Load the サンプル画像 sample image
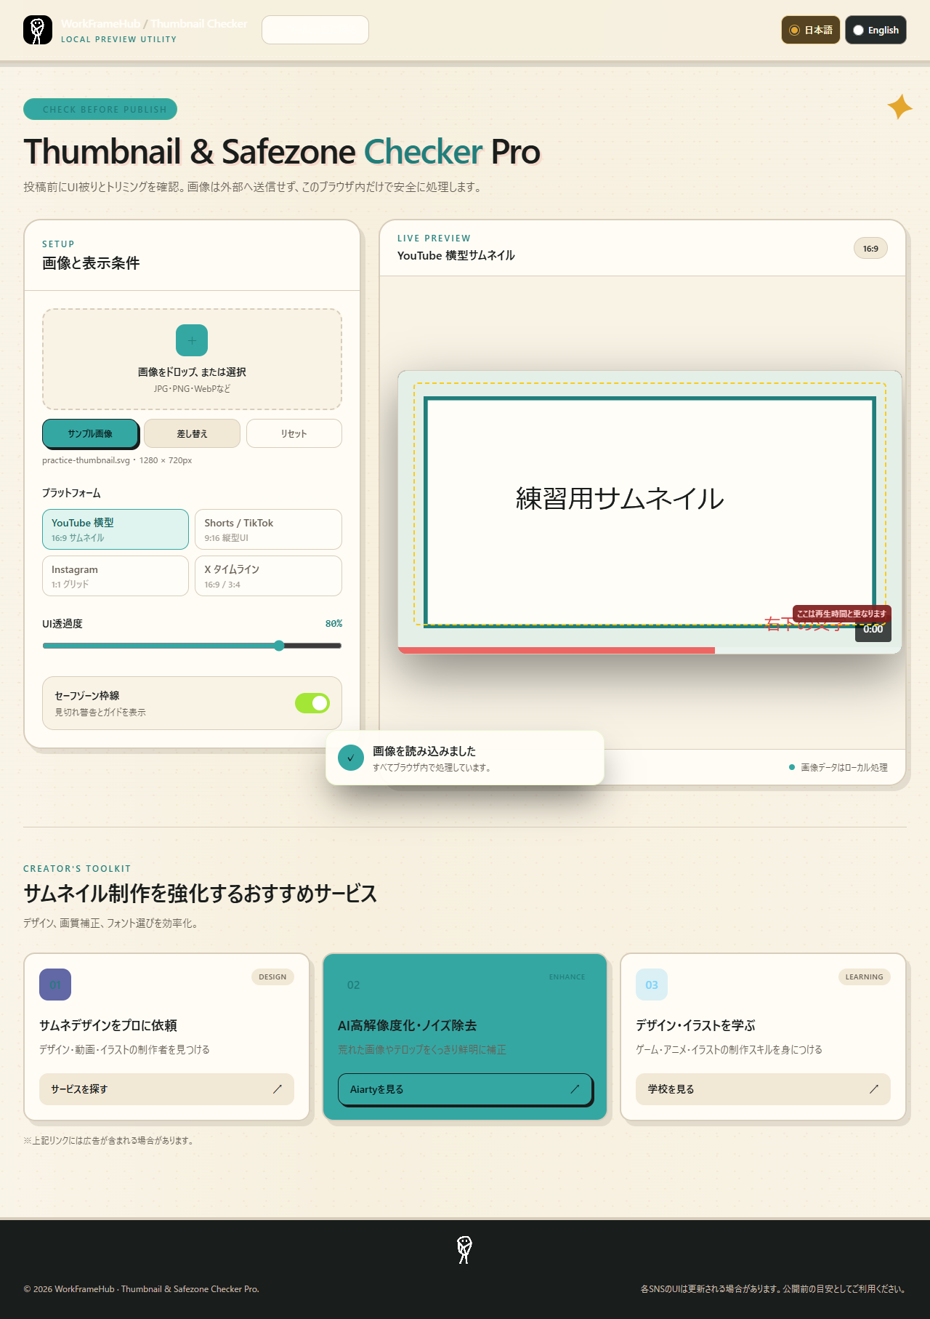930x1319 pixels. (x=90, y=433)
